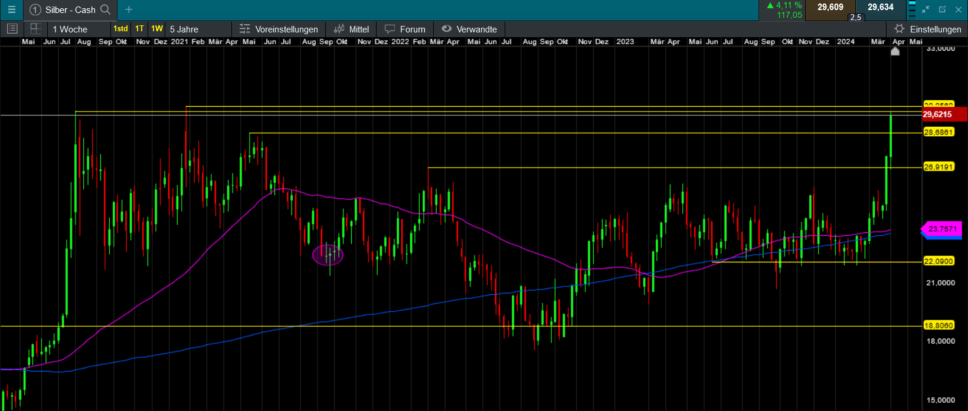Click the candlestick icon beside Mittel
968x411 pixels.
coord(339,29)
